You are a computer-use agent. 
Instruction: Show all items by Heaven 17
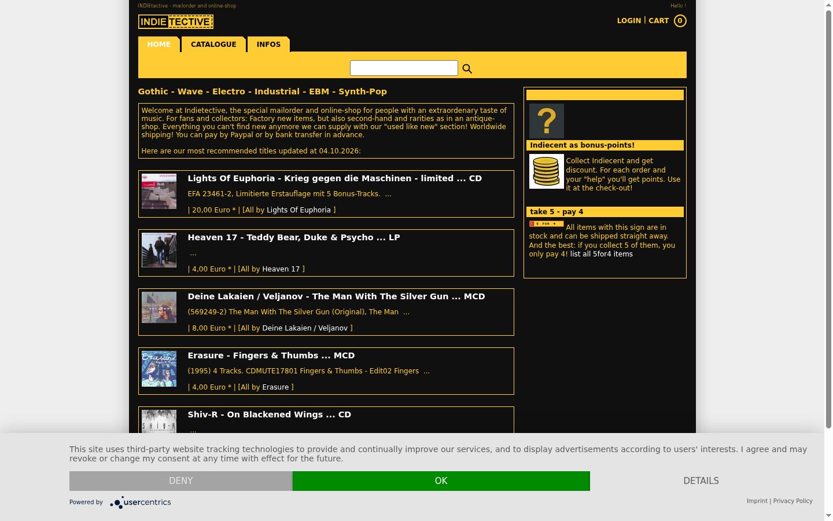click(x=281, y=269)
